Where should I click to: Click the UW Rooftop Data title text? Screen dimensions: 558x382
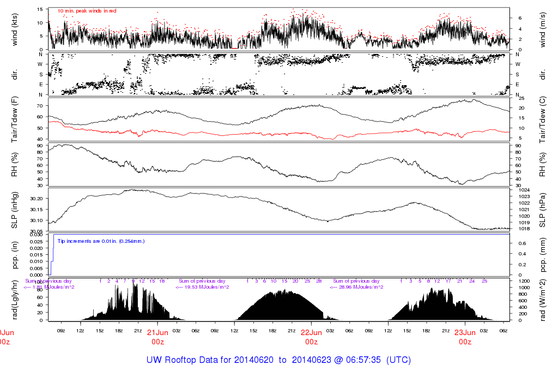278,360
